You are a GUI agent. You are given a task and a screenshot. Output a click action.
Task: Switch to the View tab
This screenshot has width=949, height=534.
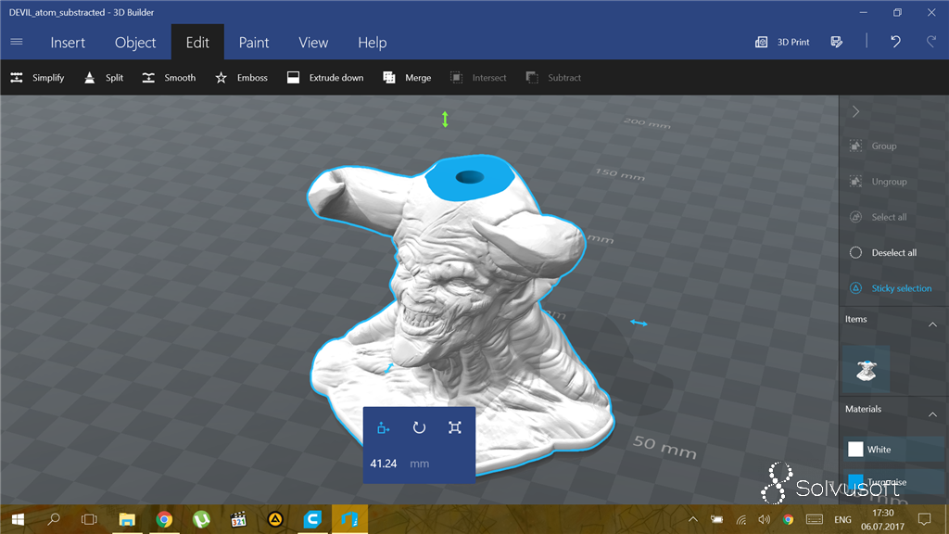click(x=313, y=43)
